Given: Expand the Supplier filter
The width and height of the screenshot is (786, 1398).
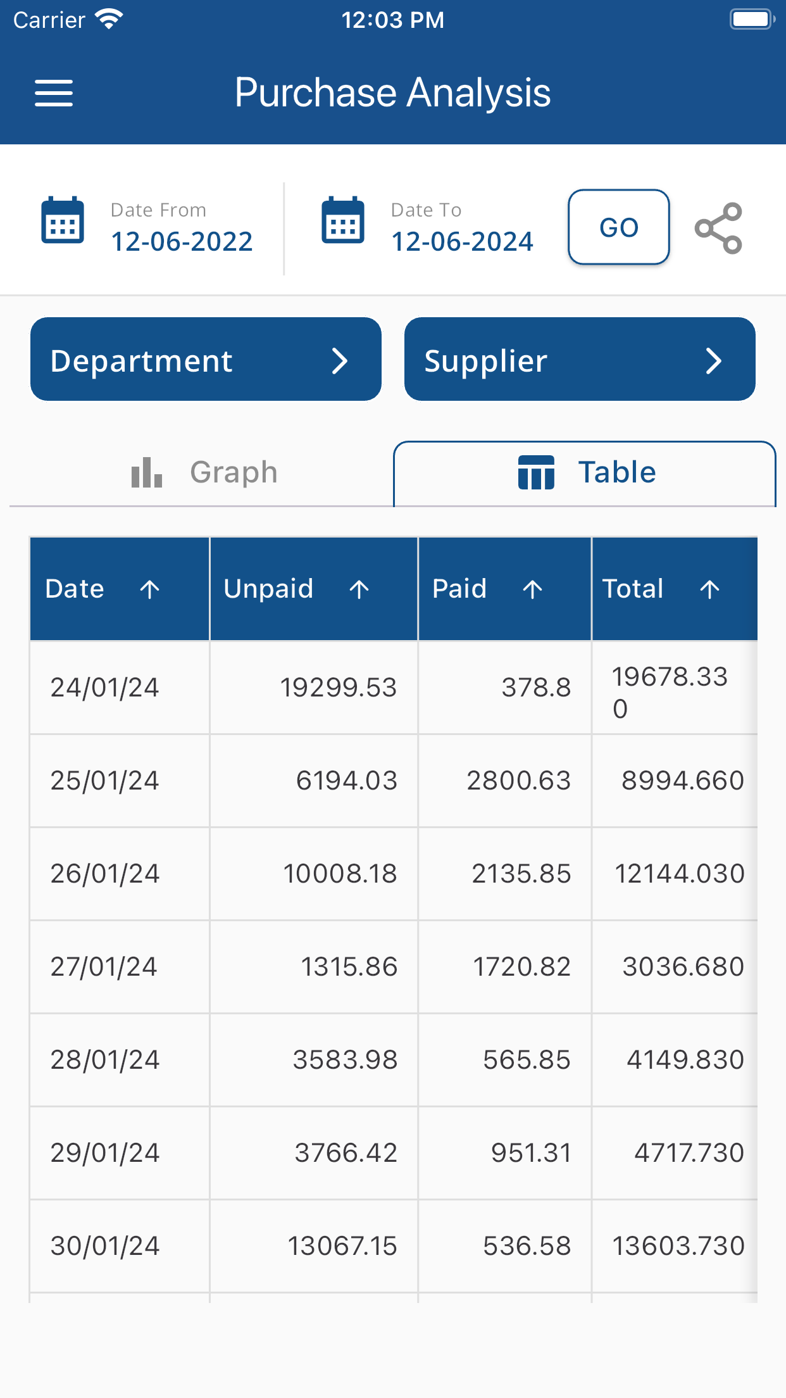Looking at the screenshot, I should 580,359.
